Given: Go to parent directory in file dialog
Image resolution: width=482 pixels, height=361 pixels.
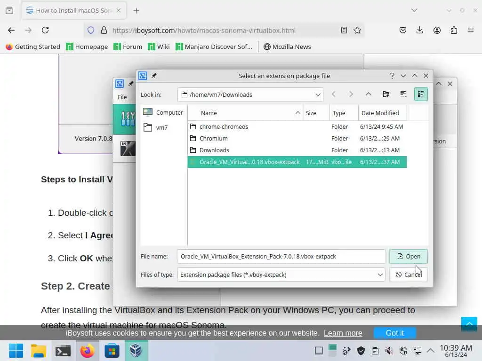Looking at the screenshot, I should click(368, 94).
